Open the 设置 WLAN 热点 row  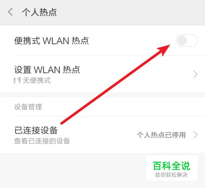(102, 74)
